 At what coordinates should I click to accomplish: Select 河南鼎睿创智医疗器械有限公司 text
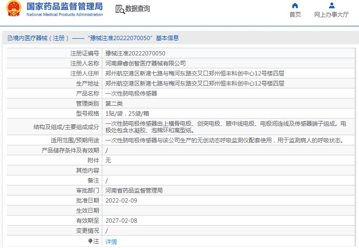coord(145,64)
